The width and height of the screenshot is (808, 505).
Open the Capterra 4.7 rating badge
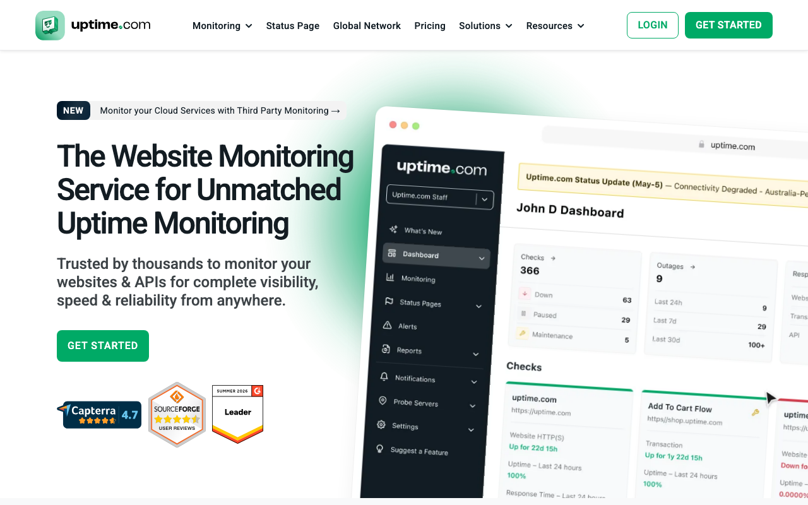99,415
